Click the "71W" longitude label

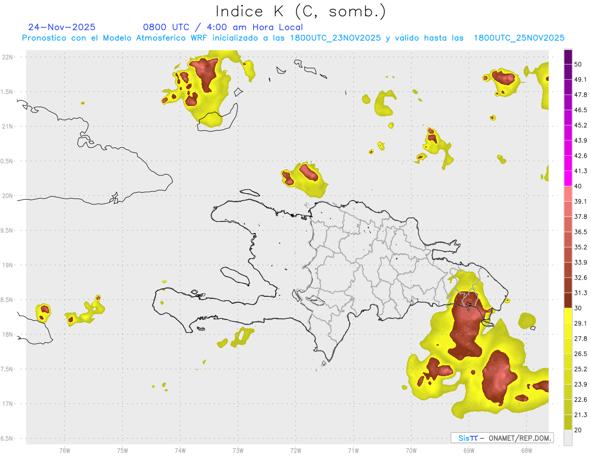(x=353, y=450)
